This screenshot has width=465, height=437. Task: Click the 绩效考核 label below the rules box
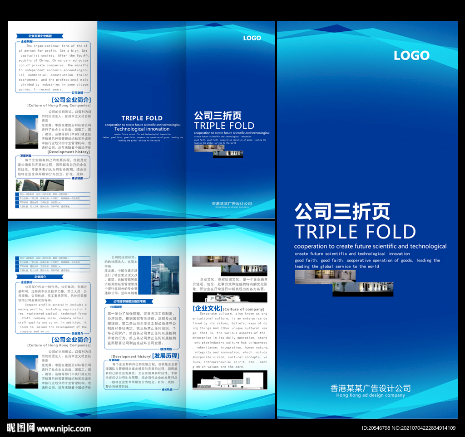tap(166, 349)
